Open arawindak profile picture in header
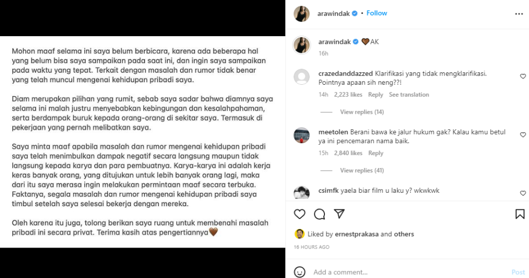This screenshot has height=278, width=529. tap(301, 14)
